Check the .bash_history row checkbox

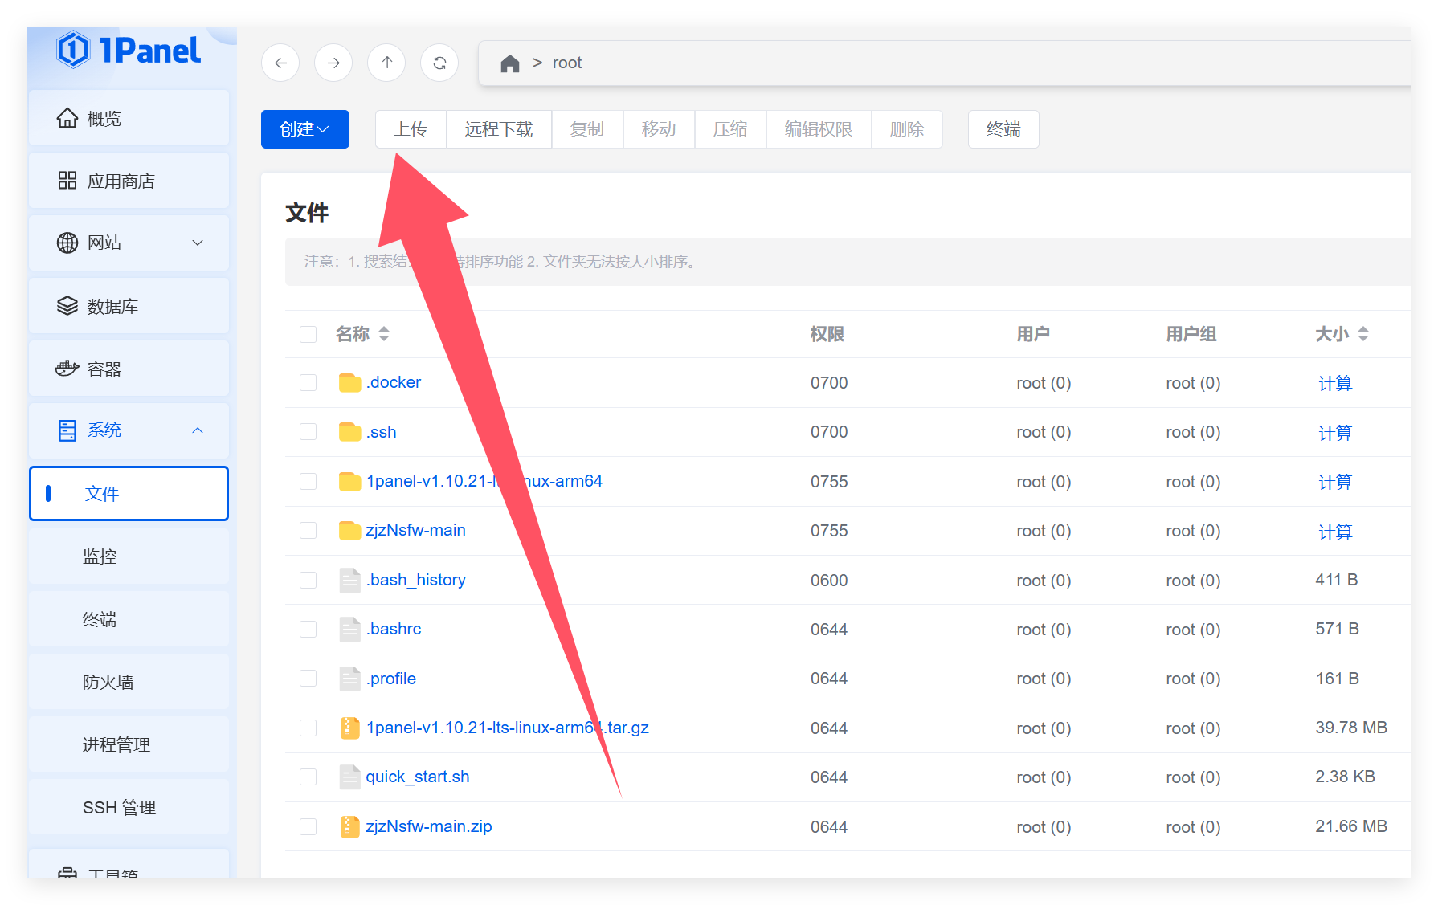click(308, 580)
